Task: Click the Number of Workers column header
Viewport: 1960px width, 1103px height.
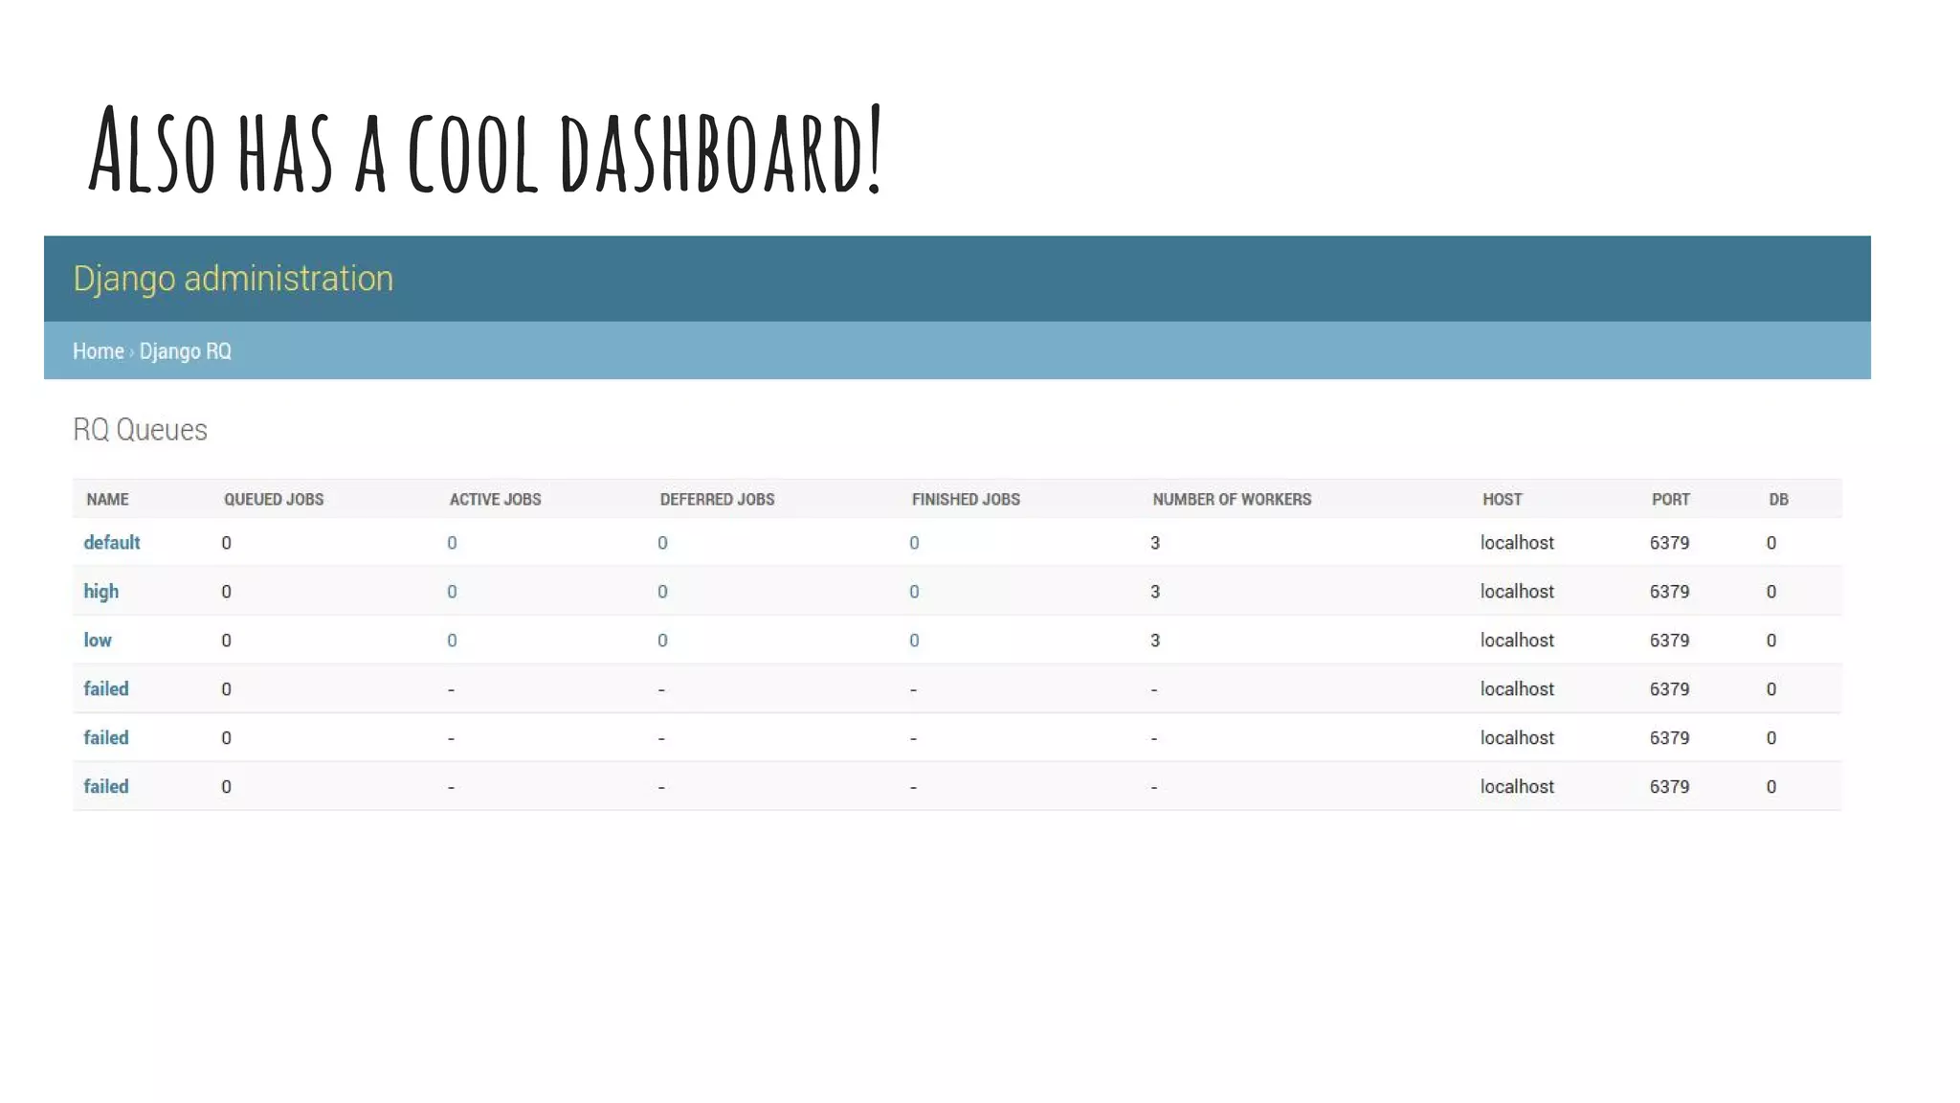Action: tap(1232, 499)
